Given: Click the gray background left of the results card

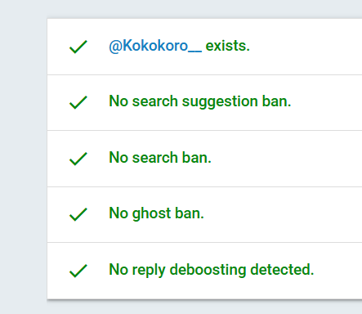Looking at the screenshot, I should [x=23, y=158].
